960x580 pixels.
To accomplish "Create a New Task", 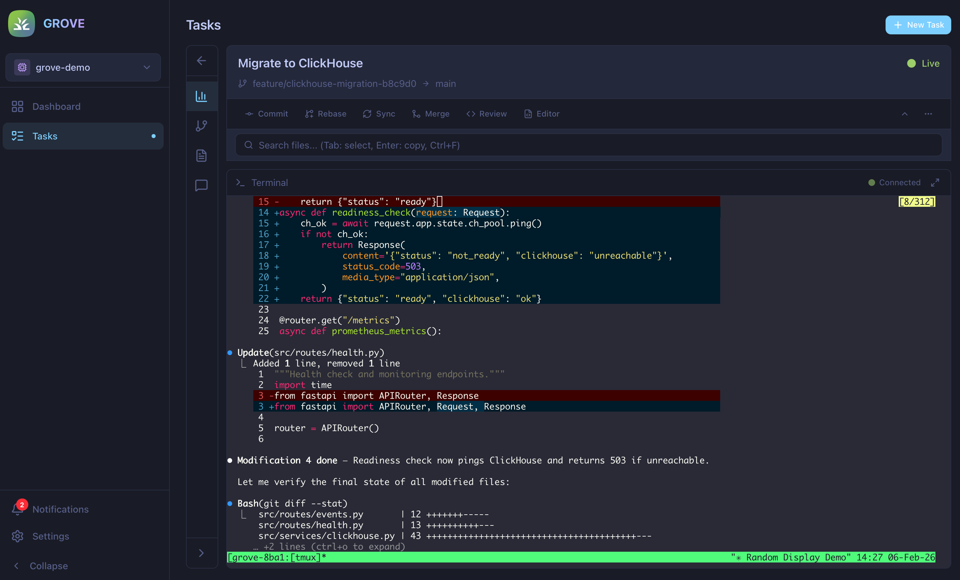I will [918, 25].
